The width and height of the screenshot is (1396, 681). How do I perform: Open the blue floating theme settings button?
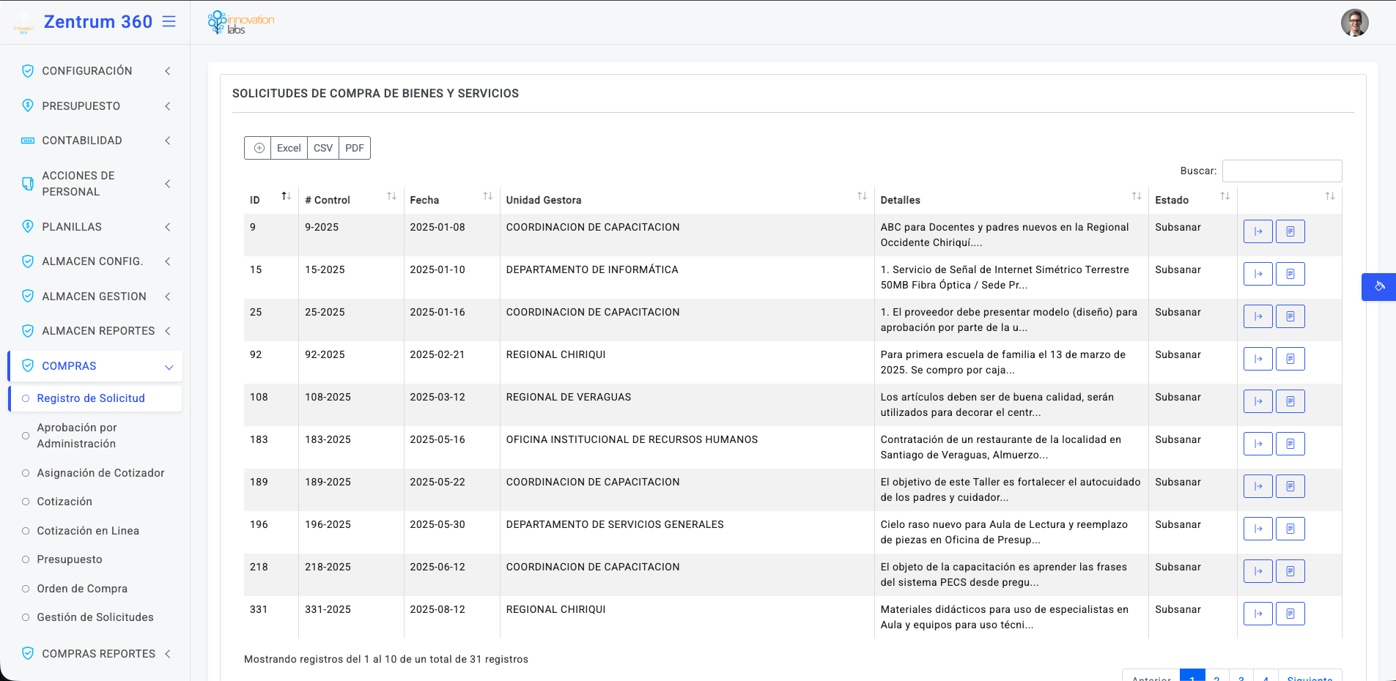[x=1379, y=287]
